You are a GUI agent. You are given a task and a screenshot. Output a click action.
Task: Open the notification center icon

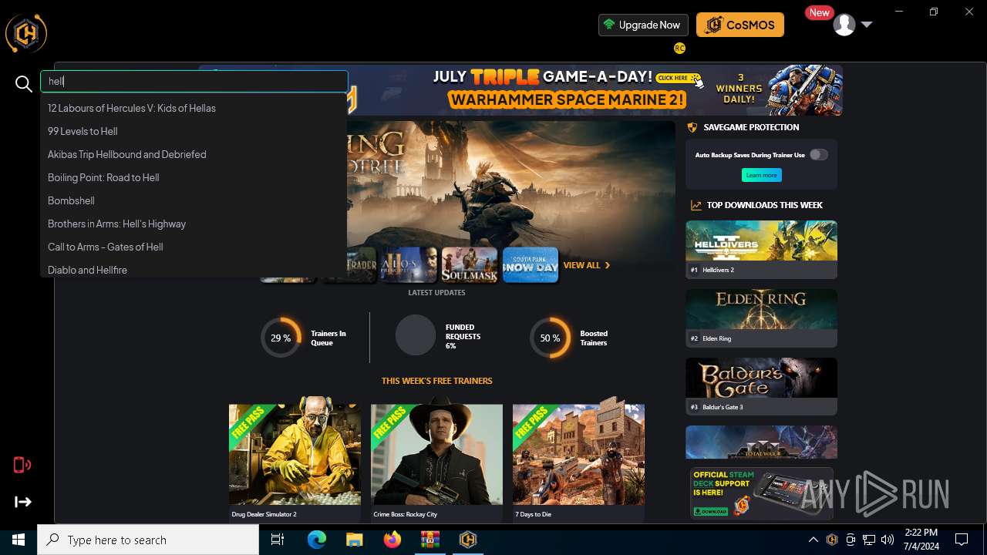(962, 540)
